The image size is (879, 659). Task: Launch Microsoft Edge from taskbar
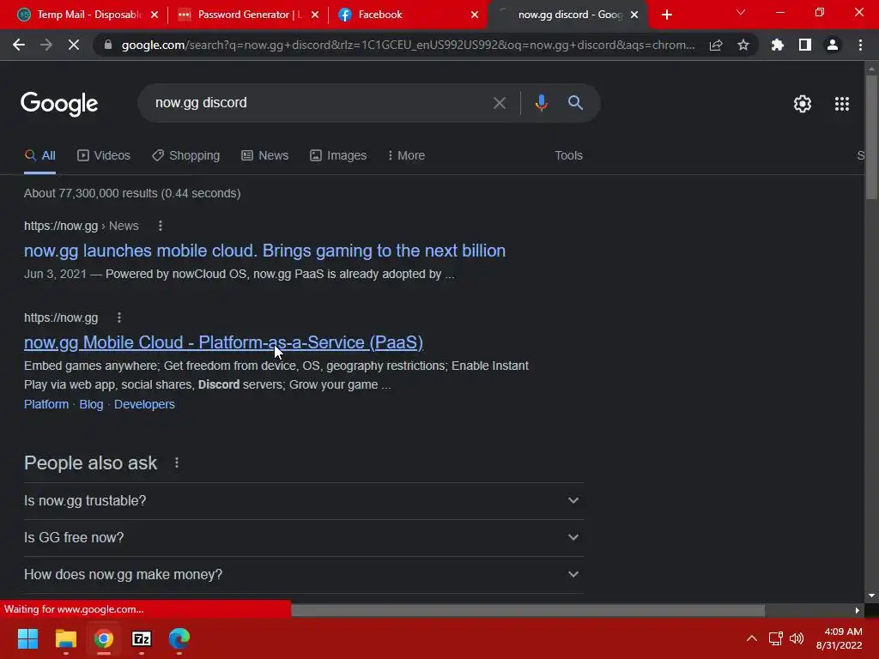click(179, 638)
